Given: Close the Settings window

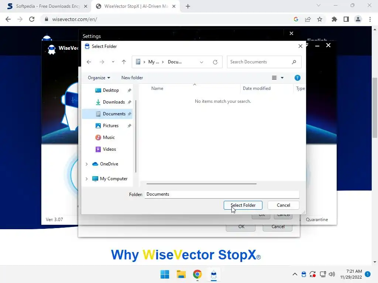Looking at the screenshot, I should [291, 34].
